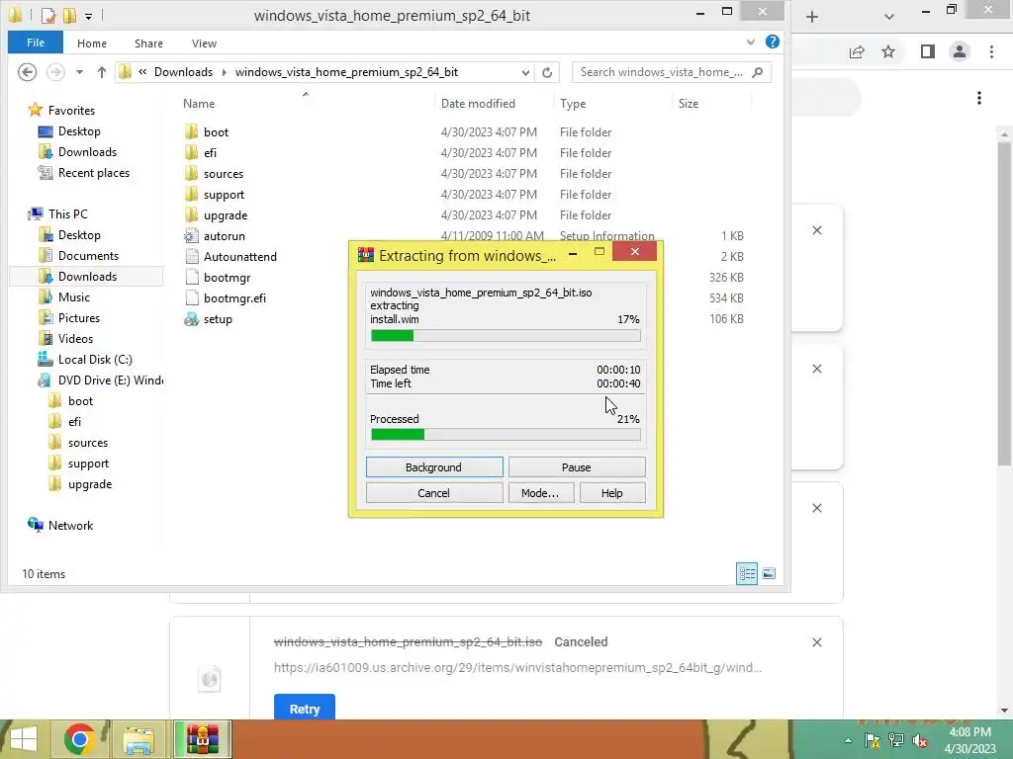
Task: Open extraction Mode settings
Action: [540, 493]
